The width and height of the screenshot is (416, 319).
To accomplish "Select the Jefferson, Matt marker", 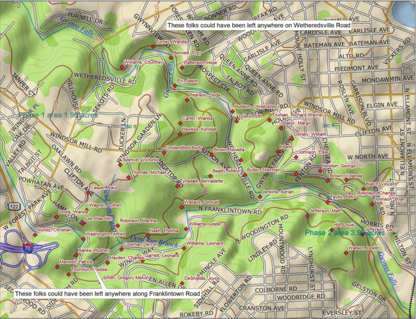I will (308, 216).
